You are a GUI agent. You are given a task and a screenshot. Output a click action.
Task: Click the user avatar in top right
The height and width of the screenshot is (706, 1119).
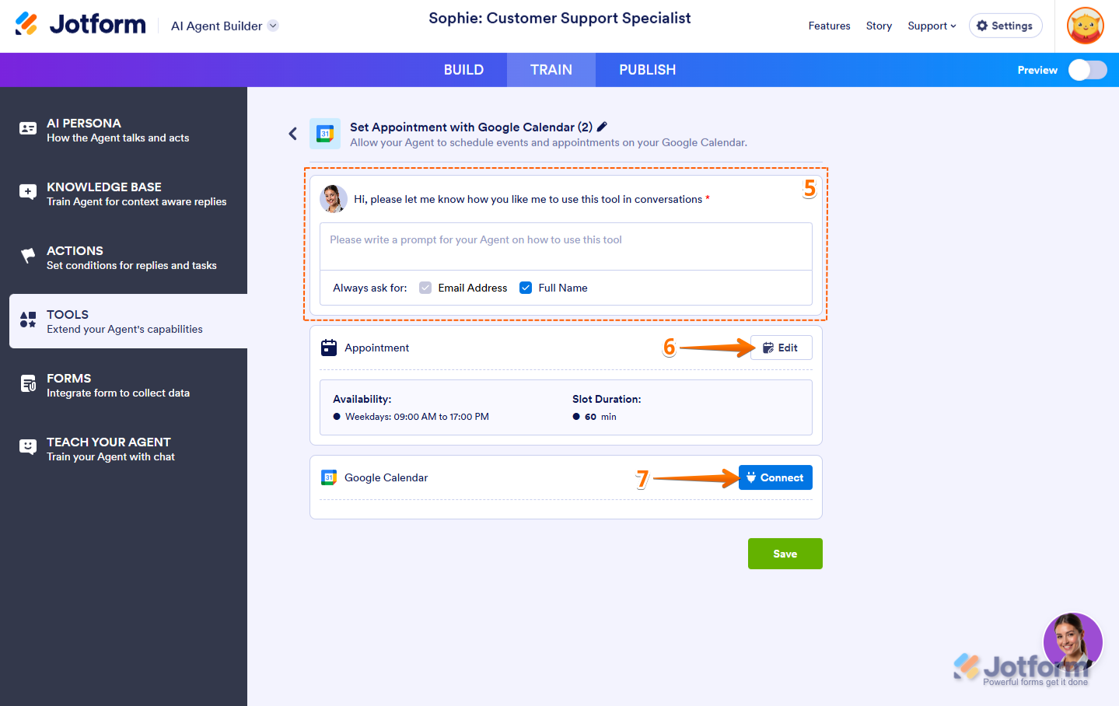[x=1086, y=26]
